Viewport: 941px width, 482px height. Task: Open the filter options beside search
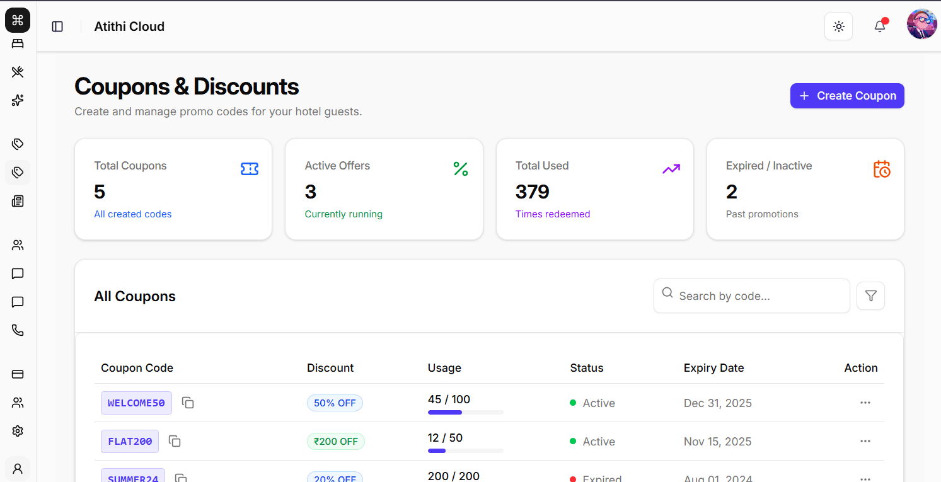(x=870, y=296)
